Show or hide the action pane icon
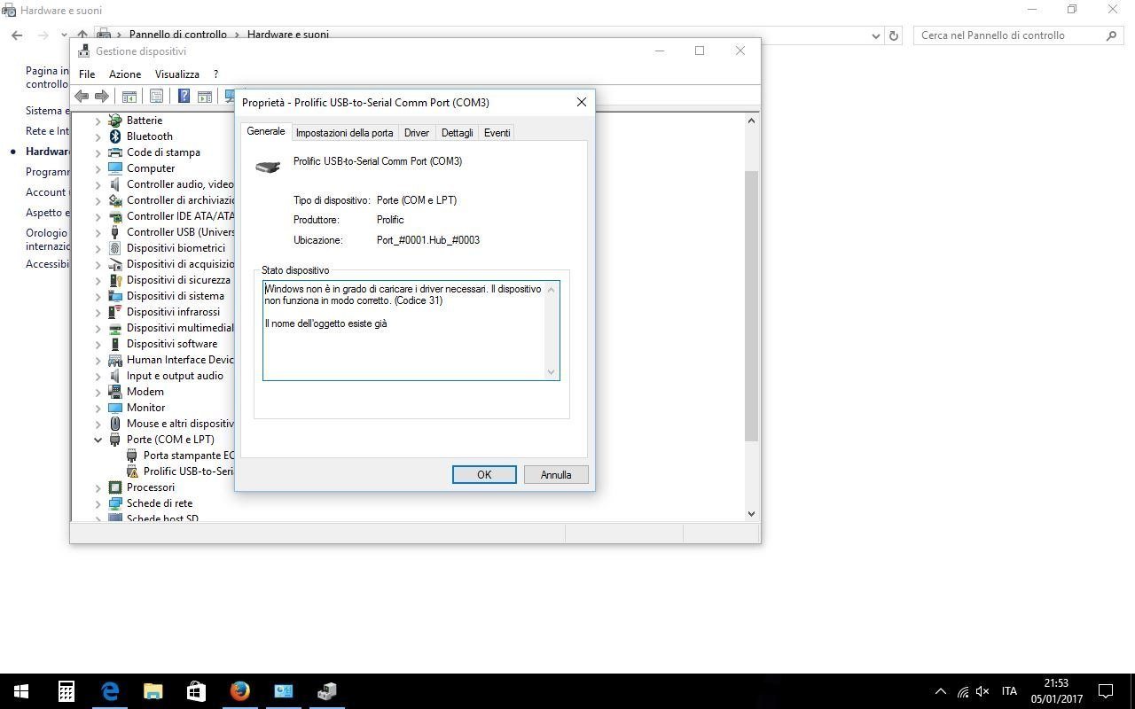 [x=205, y=96]
